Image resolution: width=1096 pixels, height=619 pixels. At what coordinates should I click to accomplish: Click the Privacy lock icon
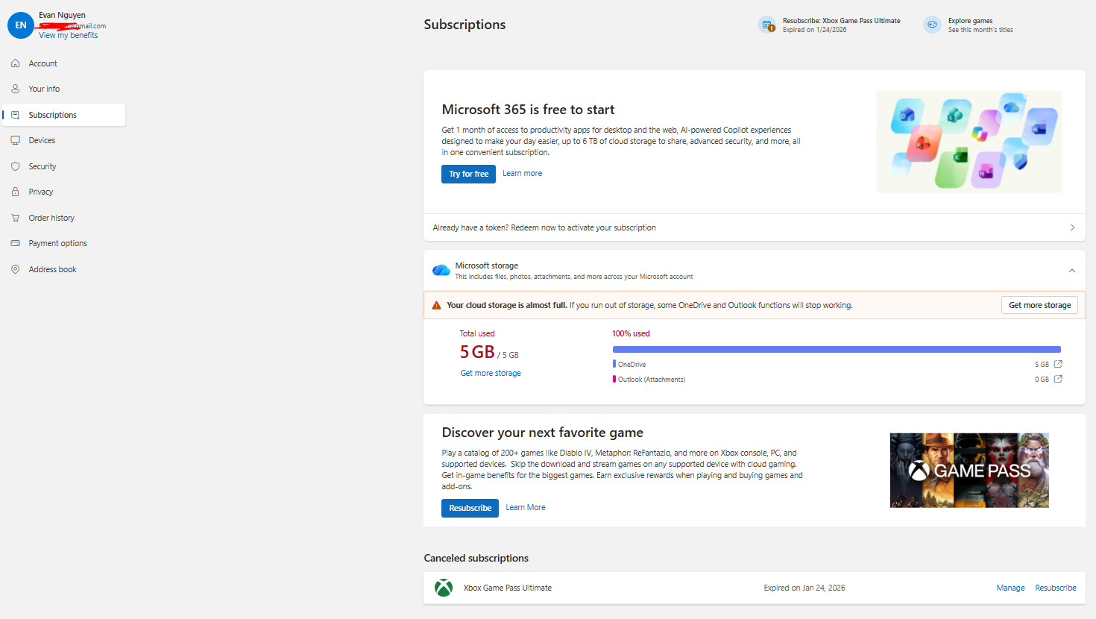15,192
